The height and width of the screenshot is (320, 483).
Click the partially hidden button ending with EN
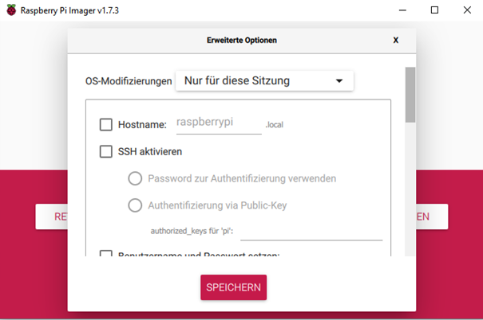(432, 217)
